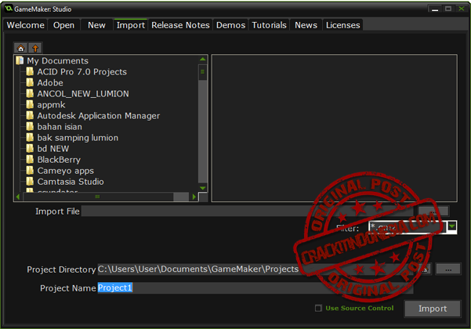Image resolution: width=471 pixels, height=329 pixels.
Task: Select the Autodesk Application Manager folder
Action: [x=98, y=116]
